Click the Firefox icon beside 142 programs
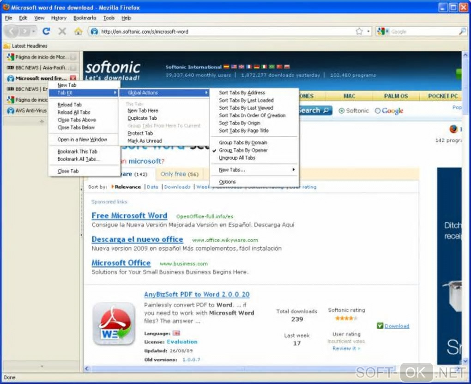471x384 pixels. [453, 129]
